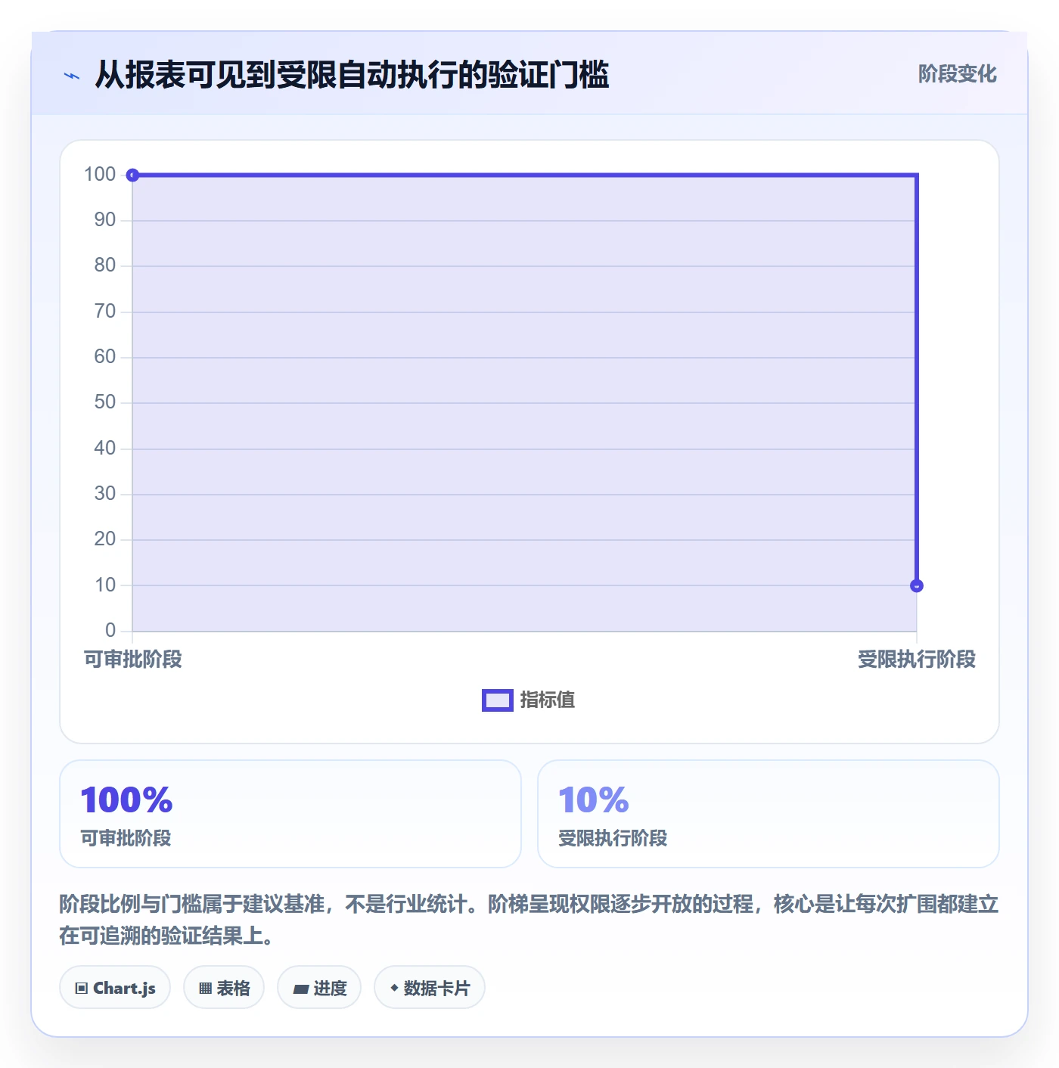Click the Chart.js tag
This screenshot has width=1059, height=1068.
coord(115,988)
